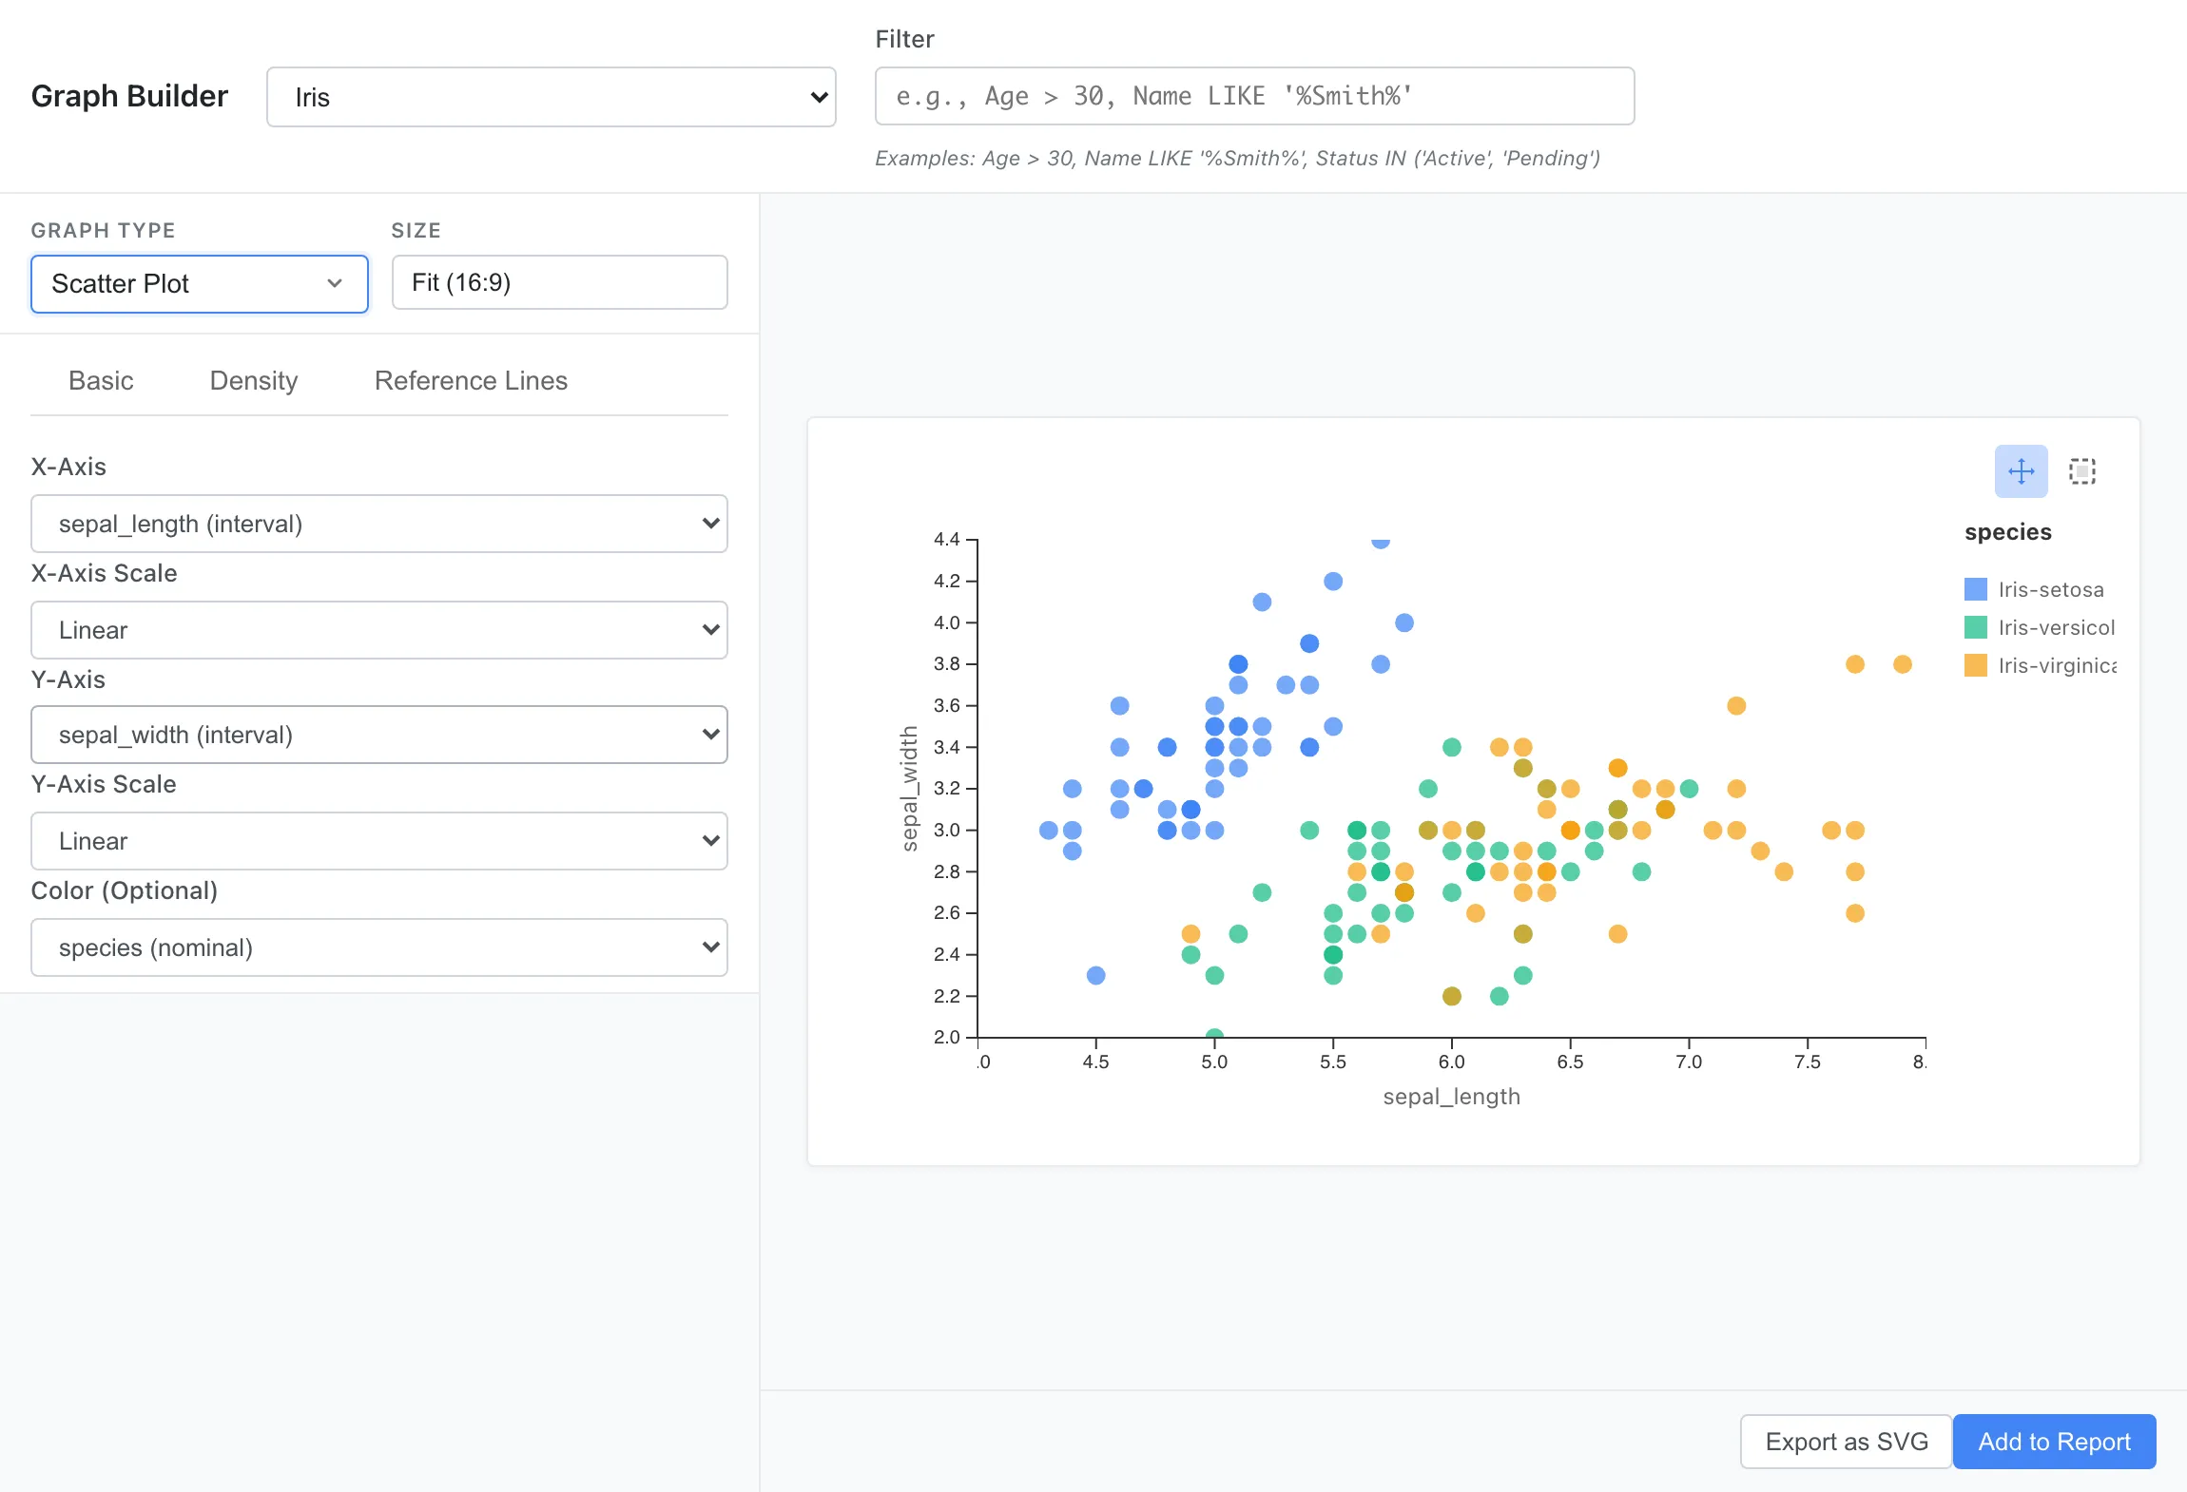Select the Basic tab

pyautogui.click(x=101, y=380)
